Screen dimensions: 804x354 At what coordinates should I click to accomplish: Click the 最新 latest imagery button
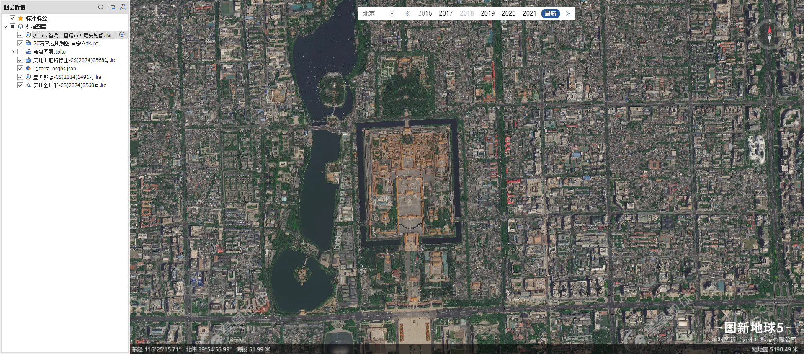tap(550, 13)
